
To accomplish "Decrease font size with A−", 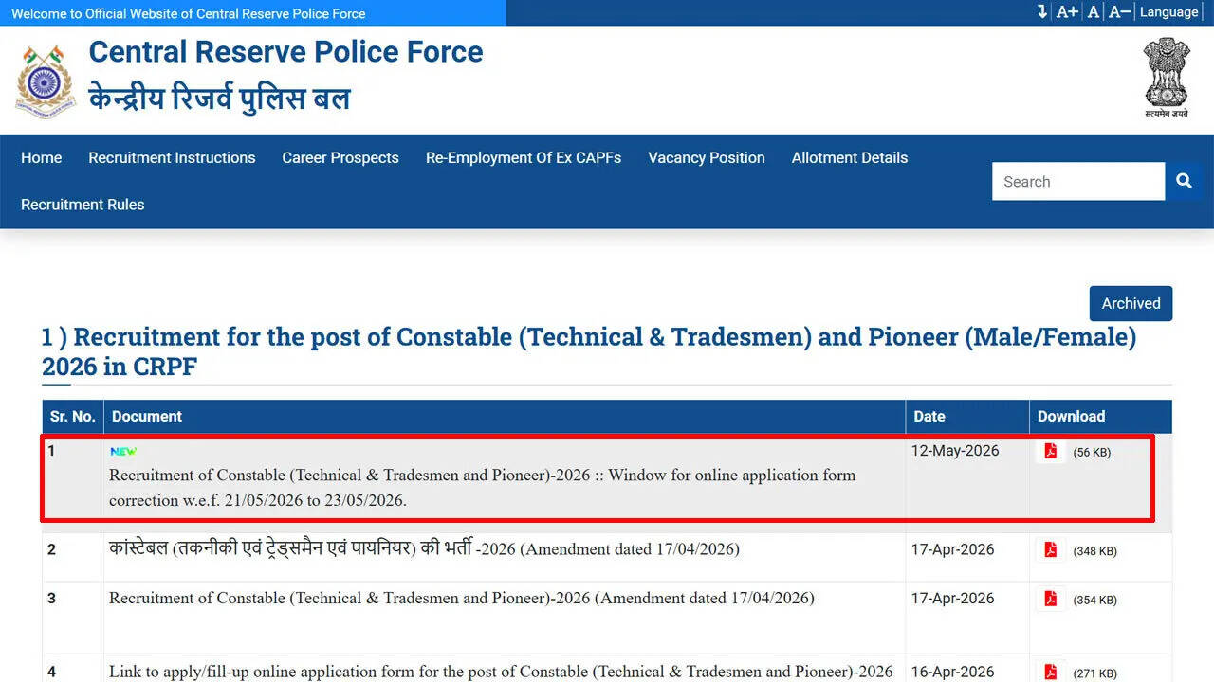I will 1119,12.
